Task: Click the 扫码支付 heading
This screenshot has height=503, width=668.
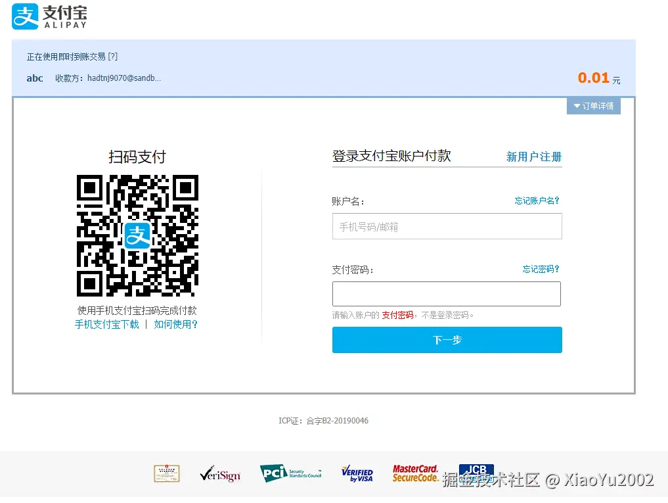Action: 137,157
